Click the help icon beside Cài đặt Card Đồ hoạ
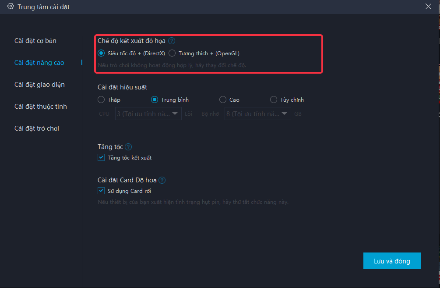Screen dimensions: 440x288 click(162, 180)
